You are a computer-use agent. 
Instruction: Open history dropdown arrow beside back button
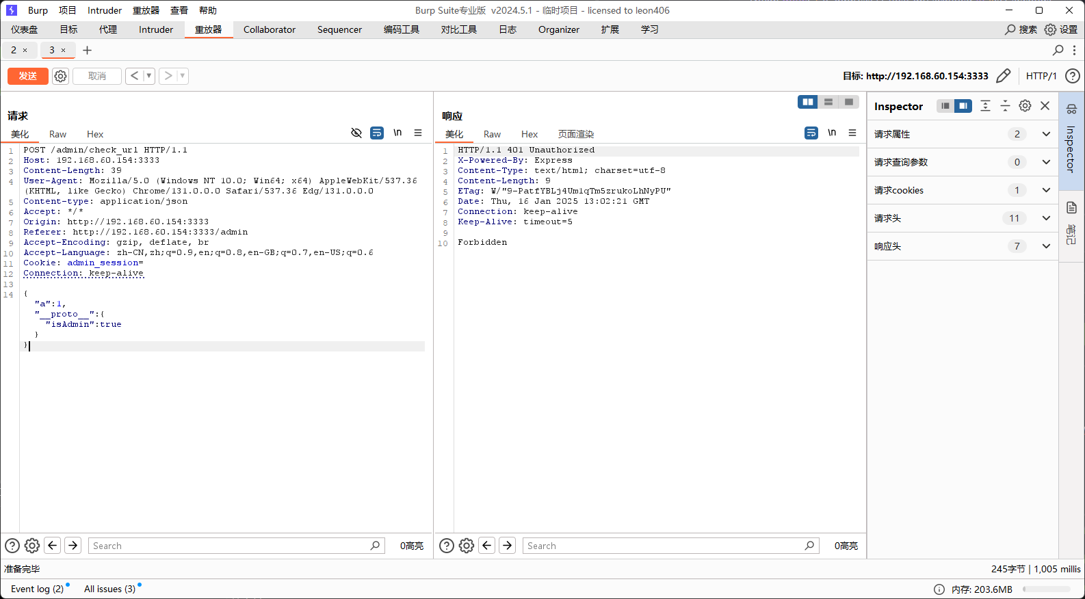[148, 76]
